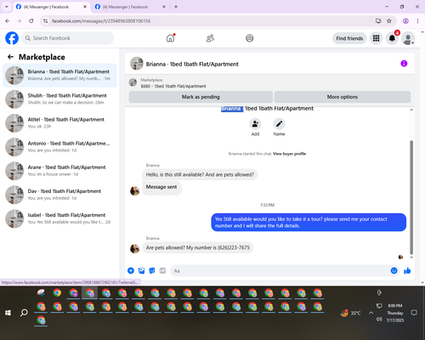This screenshot has width=425, height=340.
Task: Open the notifications bell
Action: 392,38
